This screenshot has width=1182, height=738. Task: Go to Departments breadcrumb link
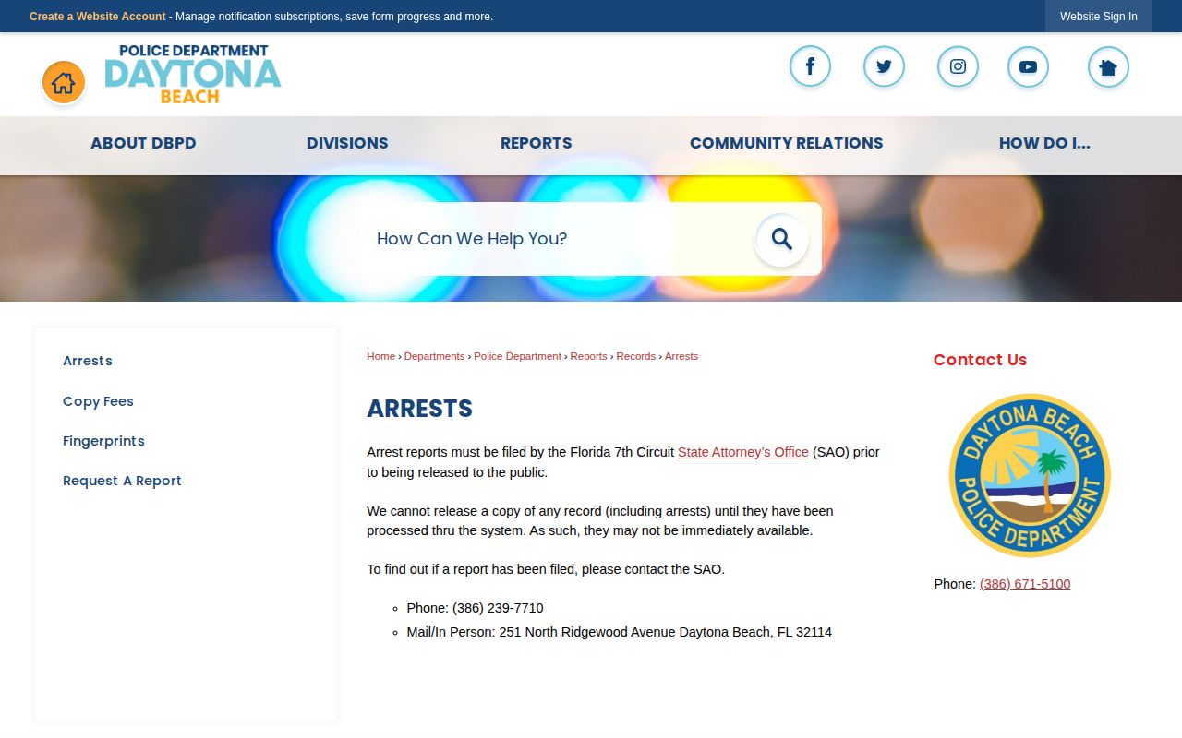434,356
